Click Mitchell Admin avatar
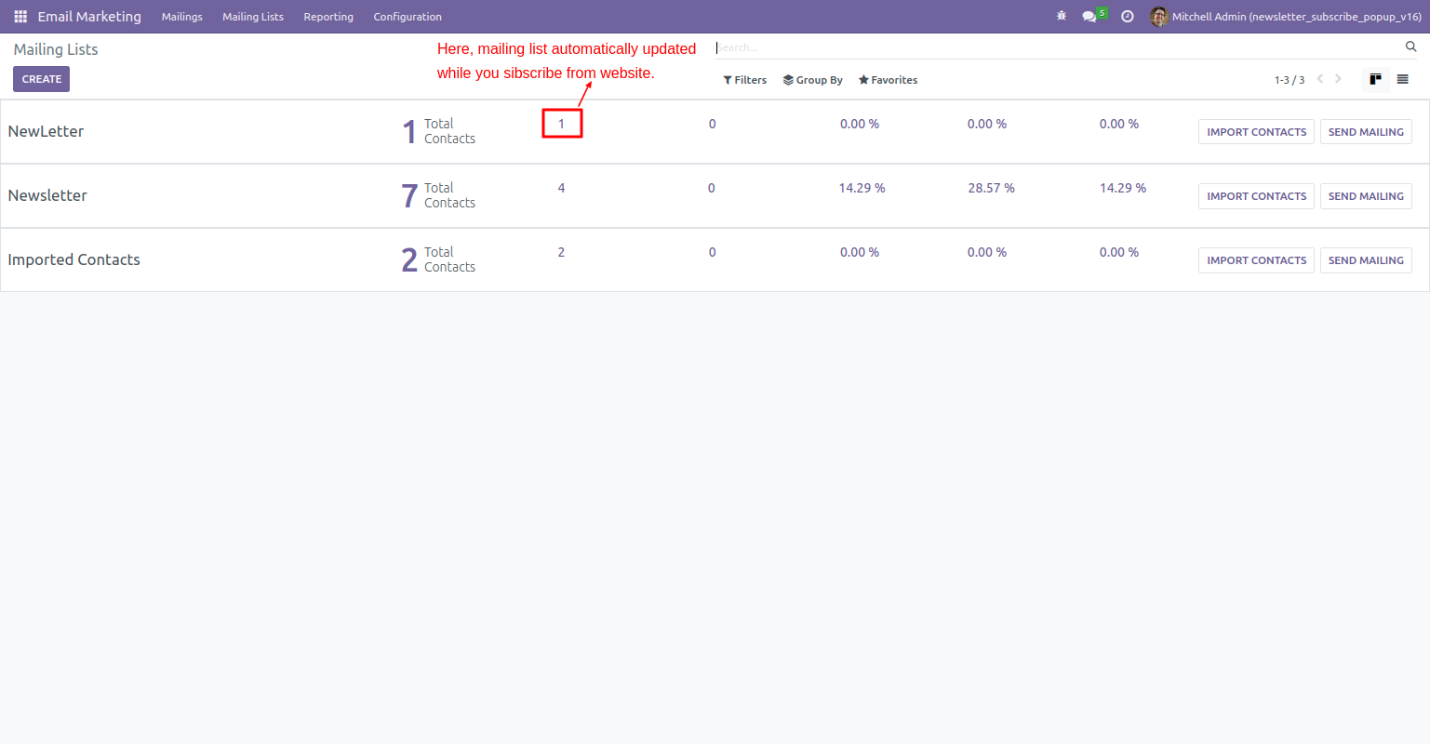 [1158, 17]
